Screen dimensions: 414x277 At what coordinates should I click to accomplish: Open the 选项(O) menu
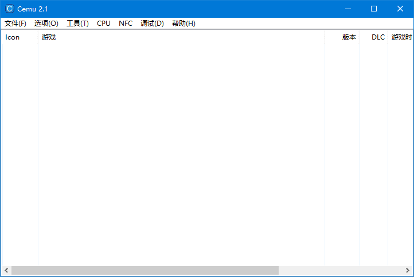coord(46,24)
